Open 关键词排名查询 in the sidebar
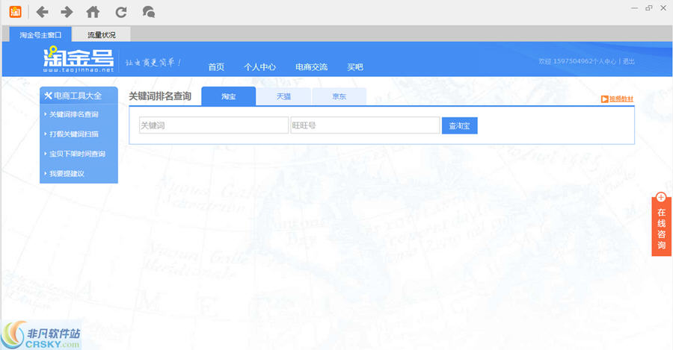 pyautogui.click(x=74, y=114)
